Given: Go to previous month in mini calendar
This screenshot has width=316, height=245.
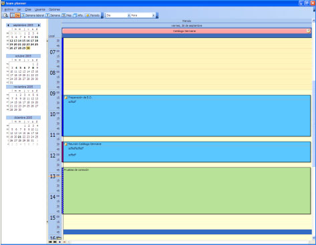Looking at the screenshot, I should click(x=8, y=25).
